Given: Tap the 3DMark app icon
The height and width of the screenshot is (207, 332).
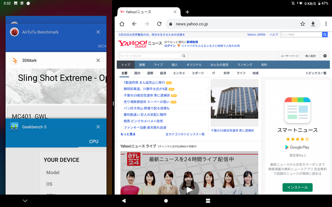Looking at the screenshot, I should [15, 60].
